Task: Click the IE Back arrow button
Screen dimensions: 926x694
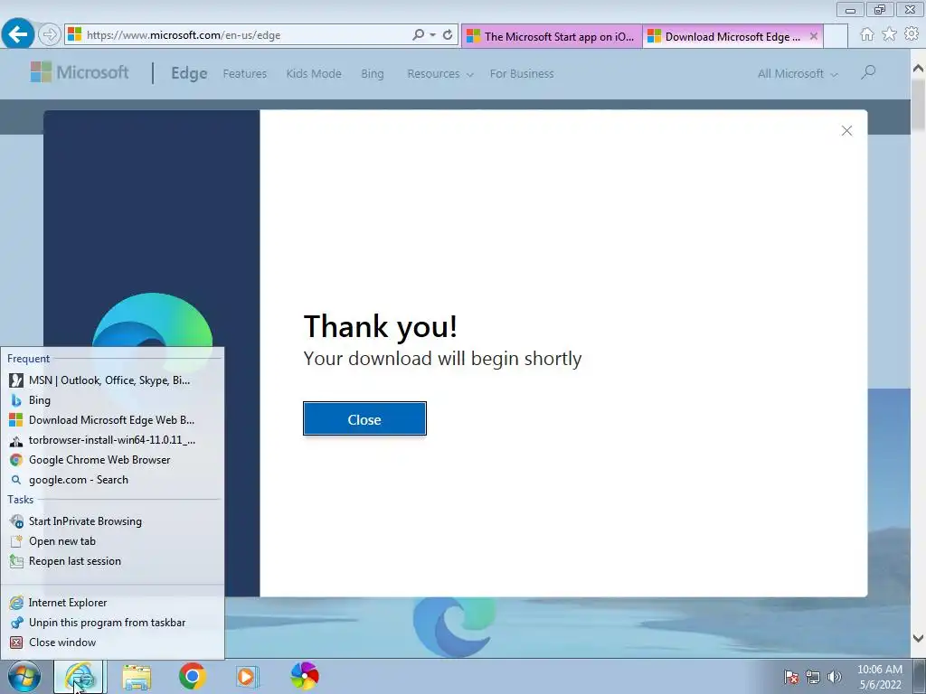Action: (x=18, y=34)
